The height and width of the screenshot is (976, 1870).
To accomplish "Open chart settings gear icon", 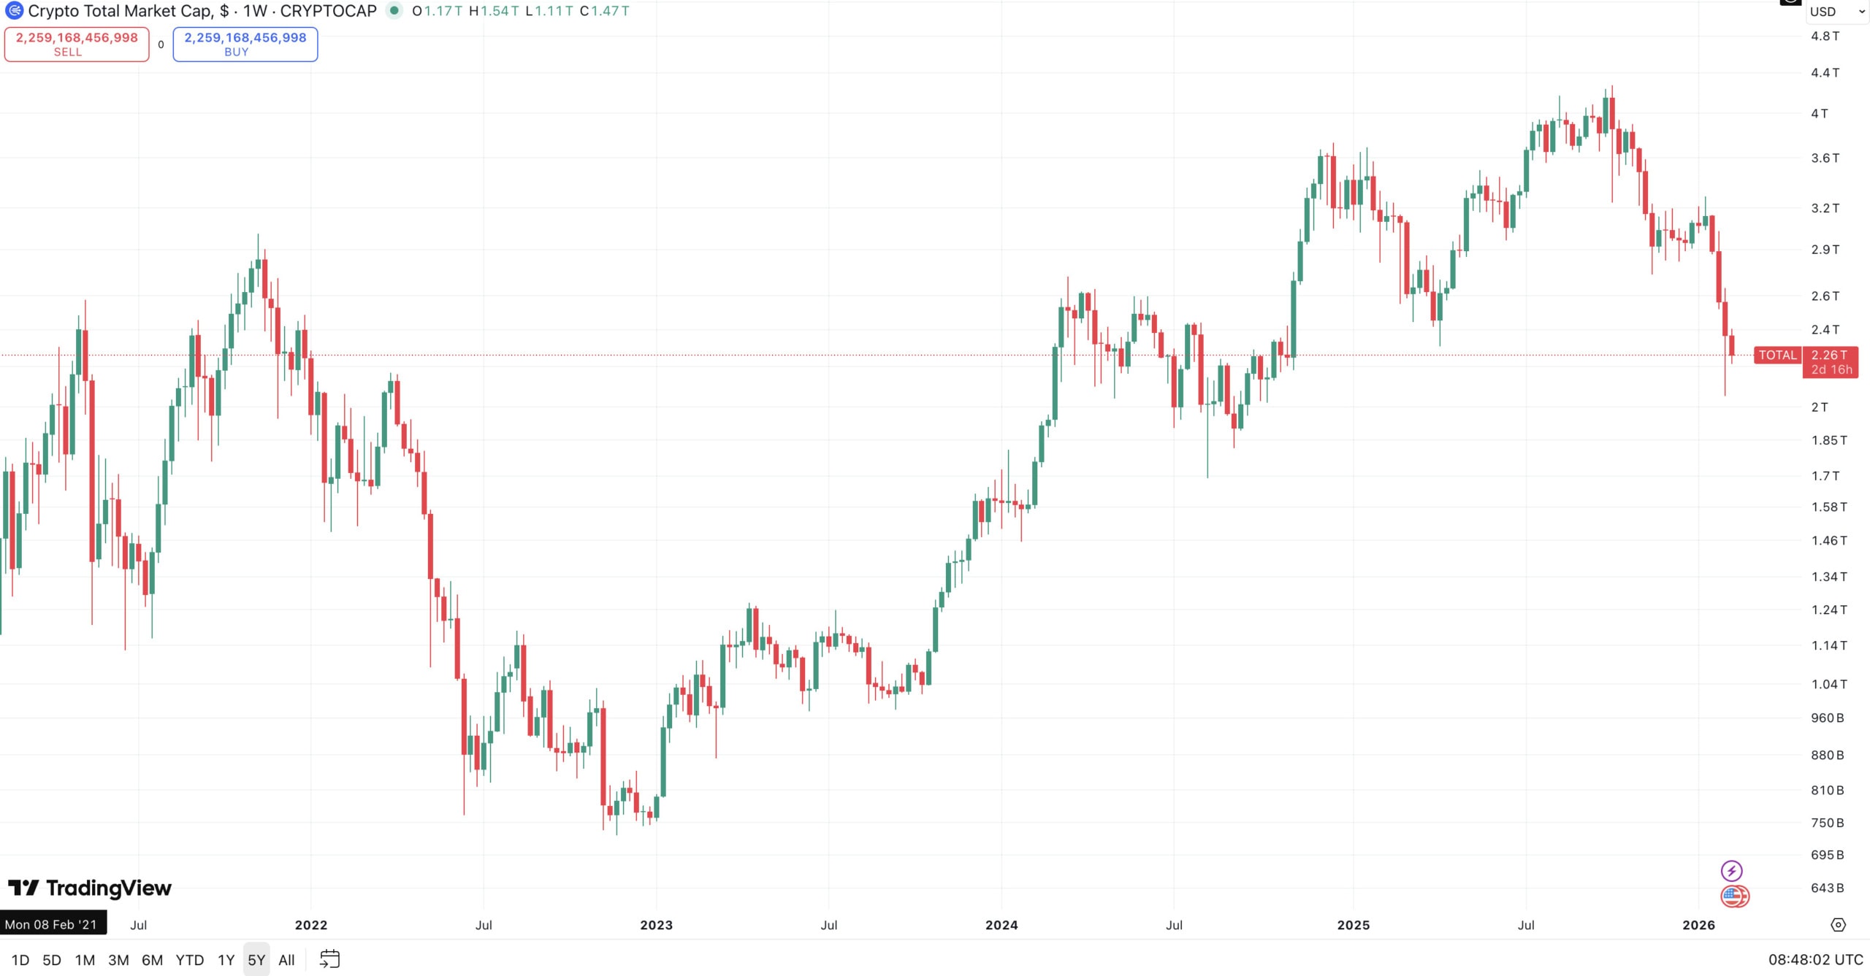I will click(1838, 925).
